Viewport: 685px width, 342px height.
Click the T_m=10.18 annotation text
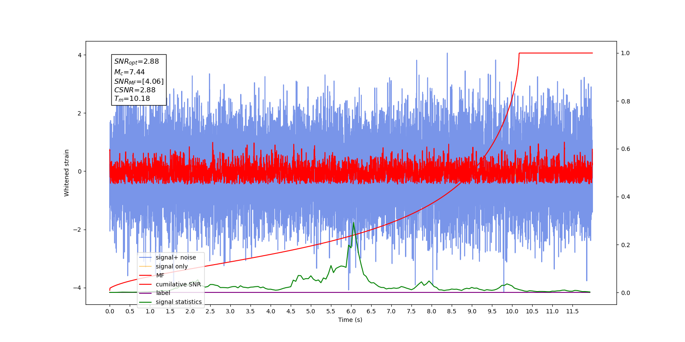[132, 99]
